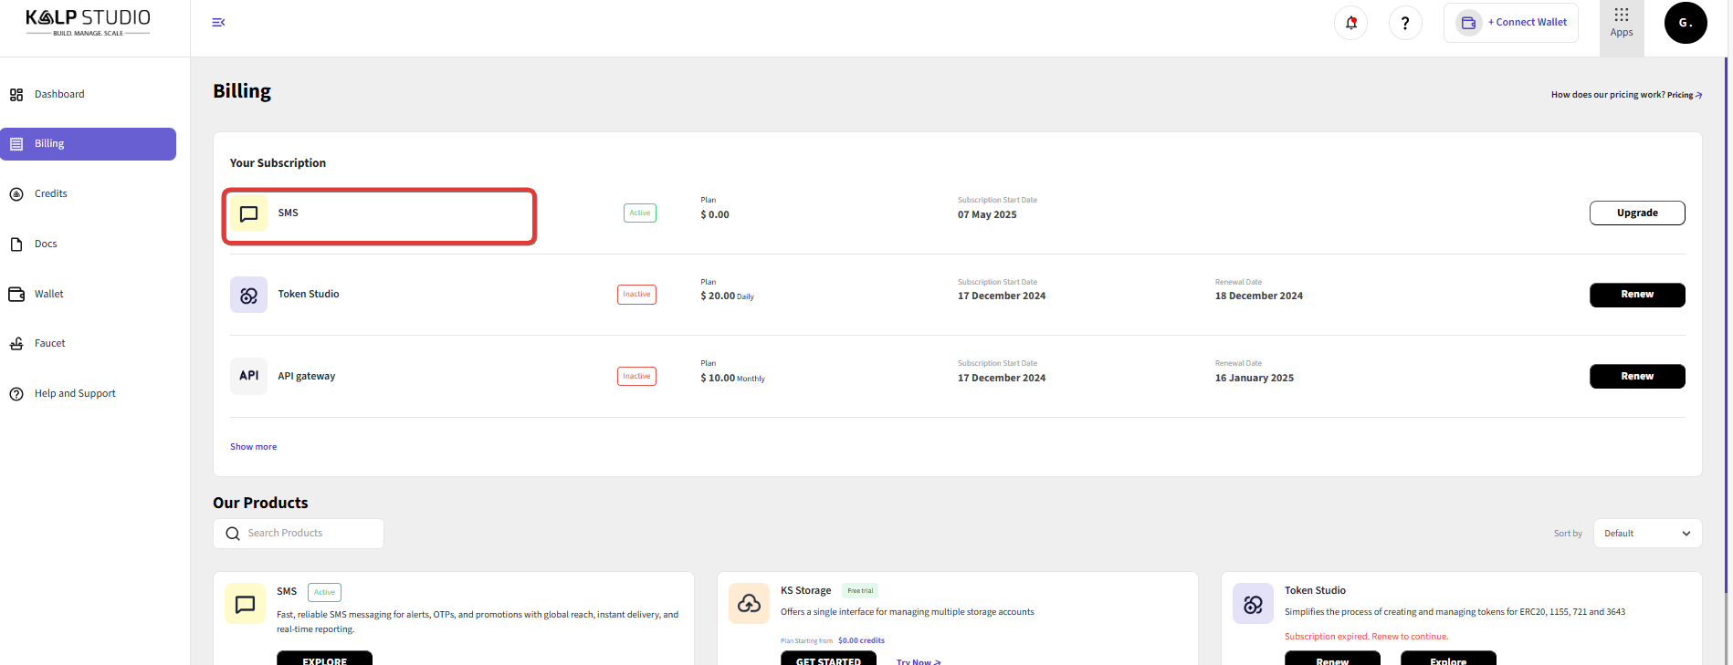Click the Connect Wallet button
1733x665 pixels.
pos(1511,23)
